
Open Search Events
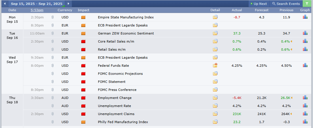286,4
